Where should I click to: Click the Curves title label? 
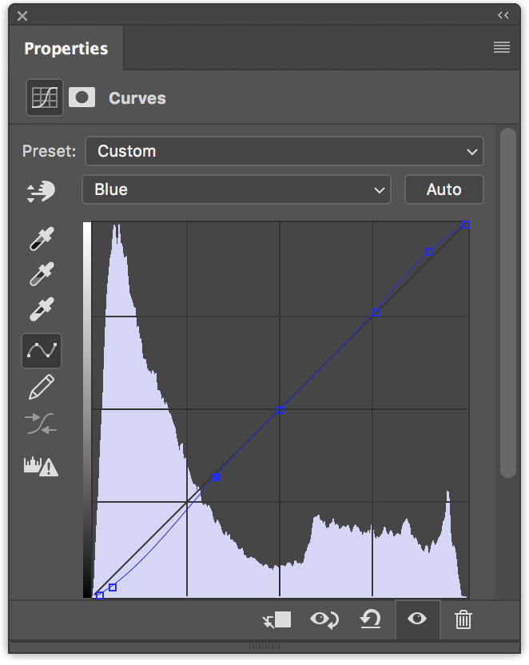coord(137,98)
